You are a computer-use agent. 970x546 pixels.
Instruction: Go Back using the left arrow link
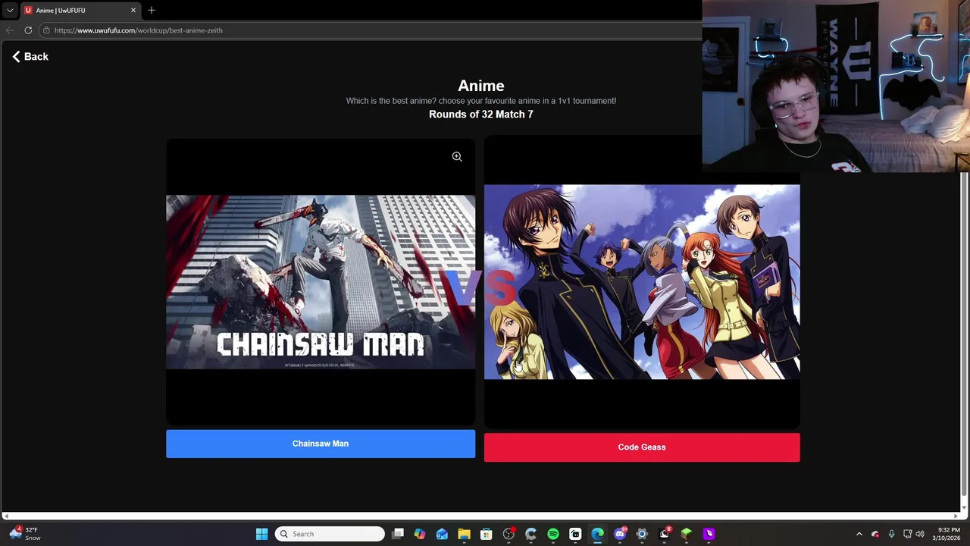[x=30, y=56]
